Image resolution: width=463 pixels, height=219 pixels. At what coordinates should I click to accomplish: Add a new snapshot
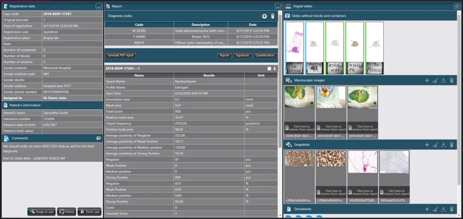pos(427,145)
